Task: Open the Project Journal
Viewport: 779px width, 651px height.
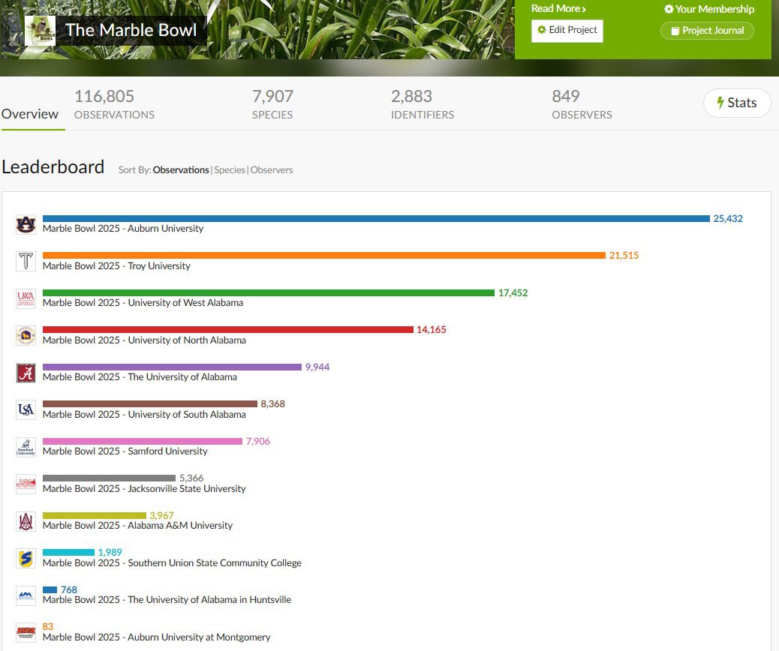Action: pyautogui.click(x=707, y=31)
